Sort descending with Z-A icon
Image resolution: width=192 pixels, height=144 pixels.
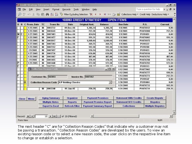click(57, 14)
